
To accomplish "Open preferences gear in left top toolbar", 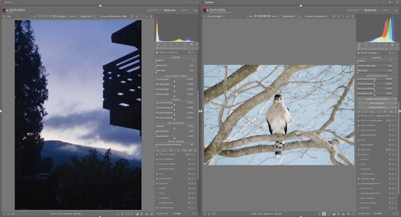I will tap(151, 16).
